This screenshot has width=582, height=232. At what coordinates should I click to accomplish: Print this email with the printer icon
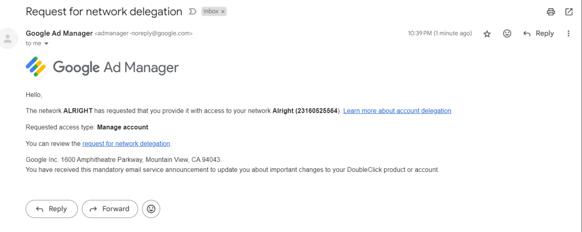point(551,12)
